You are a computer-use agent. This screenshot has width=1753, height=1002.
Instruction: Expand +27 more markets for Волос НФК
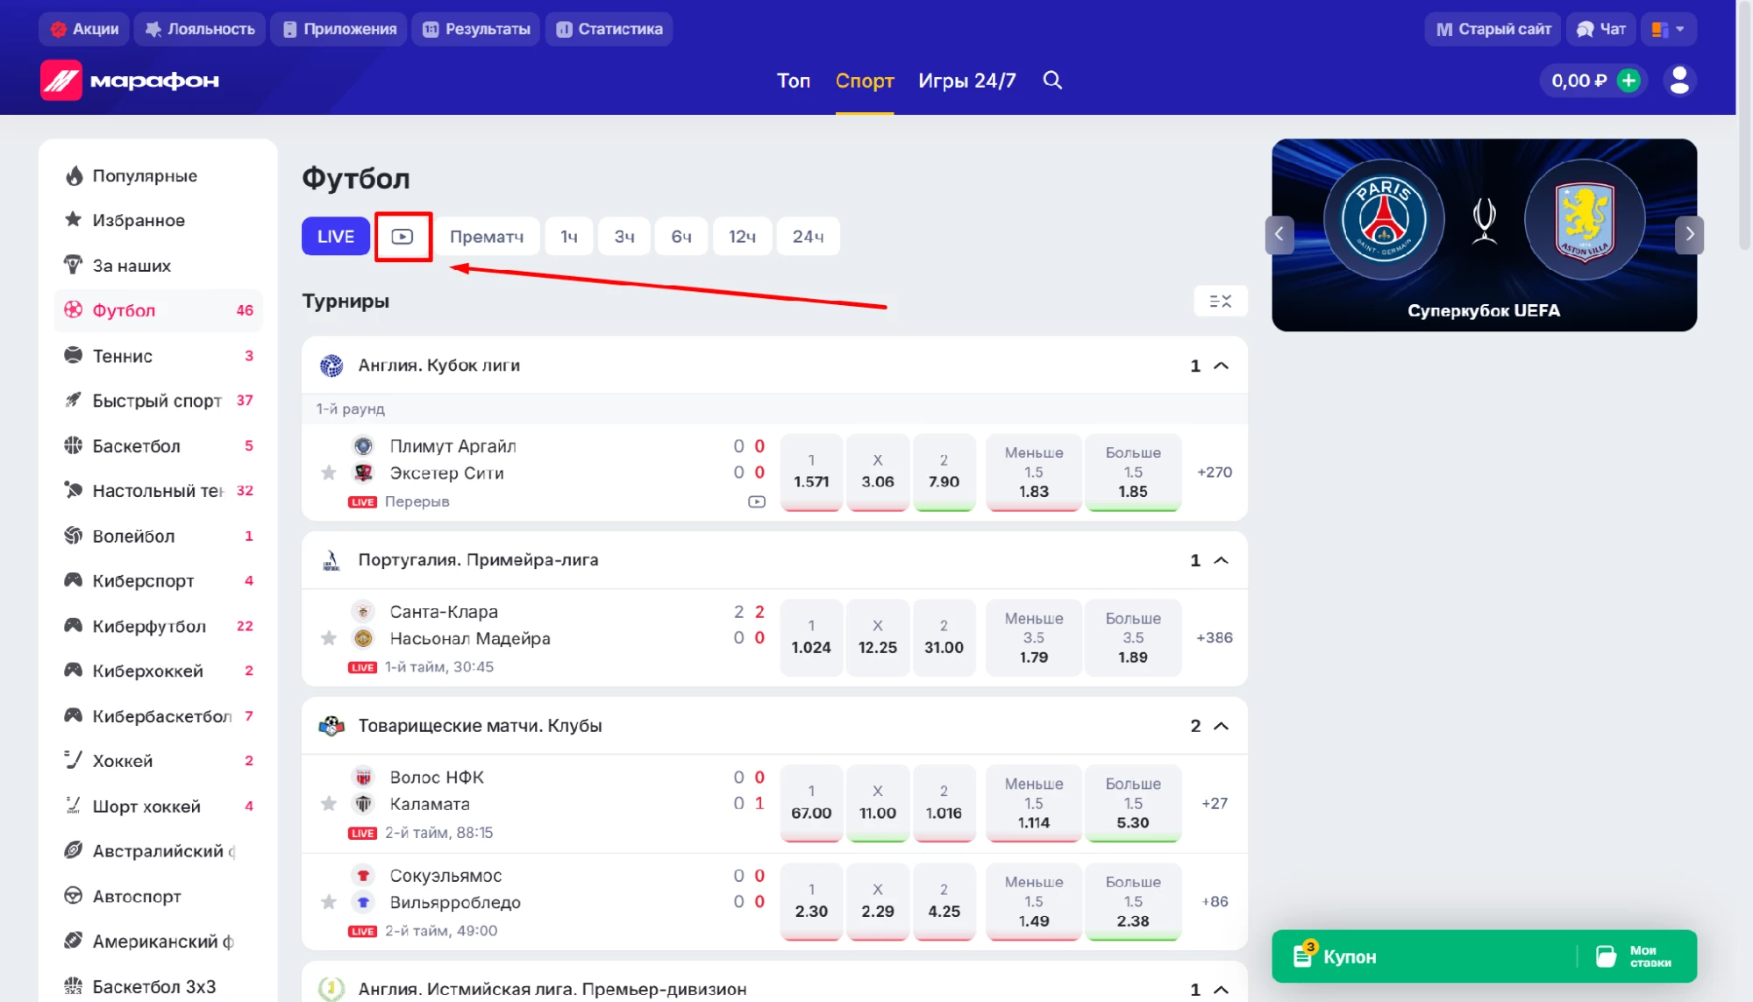click(x=1215, y=804)
